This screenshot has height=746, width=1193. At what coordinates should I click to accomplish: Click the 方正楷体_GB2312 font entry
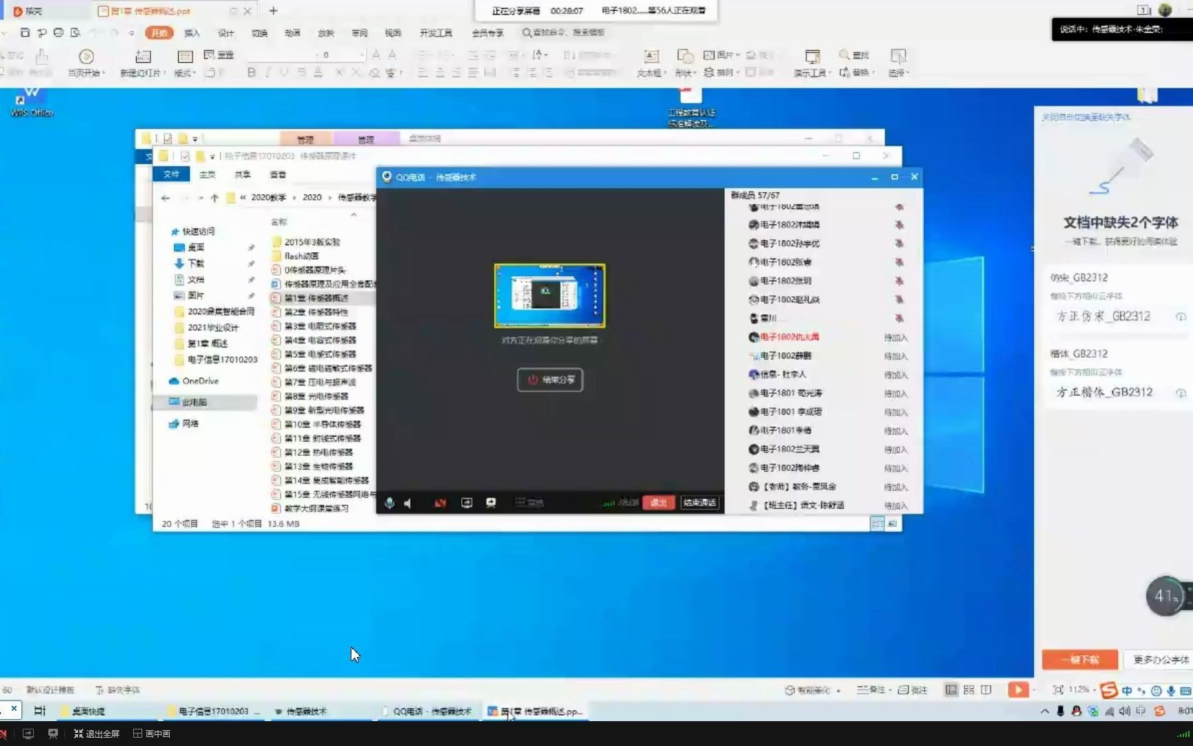coord(1104,392)
